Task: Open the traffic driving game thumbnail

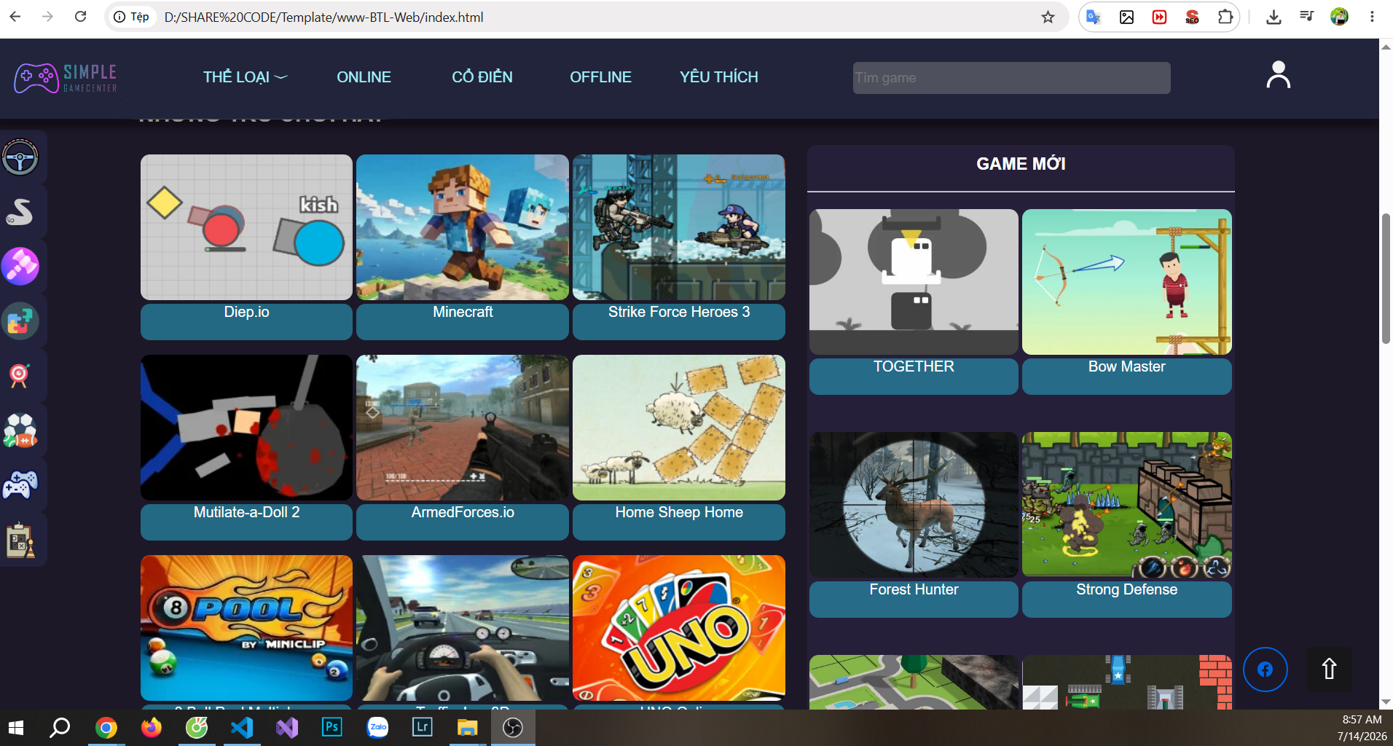Action: click(x=463, y=628)
